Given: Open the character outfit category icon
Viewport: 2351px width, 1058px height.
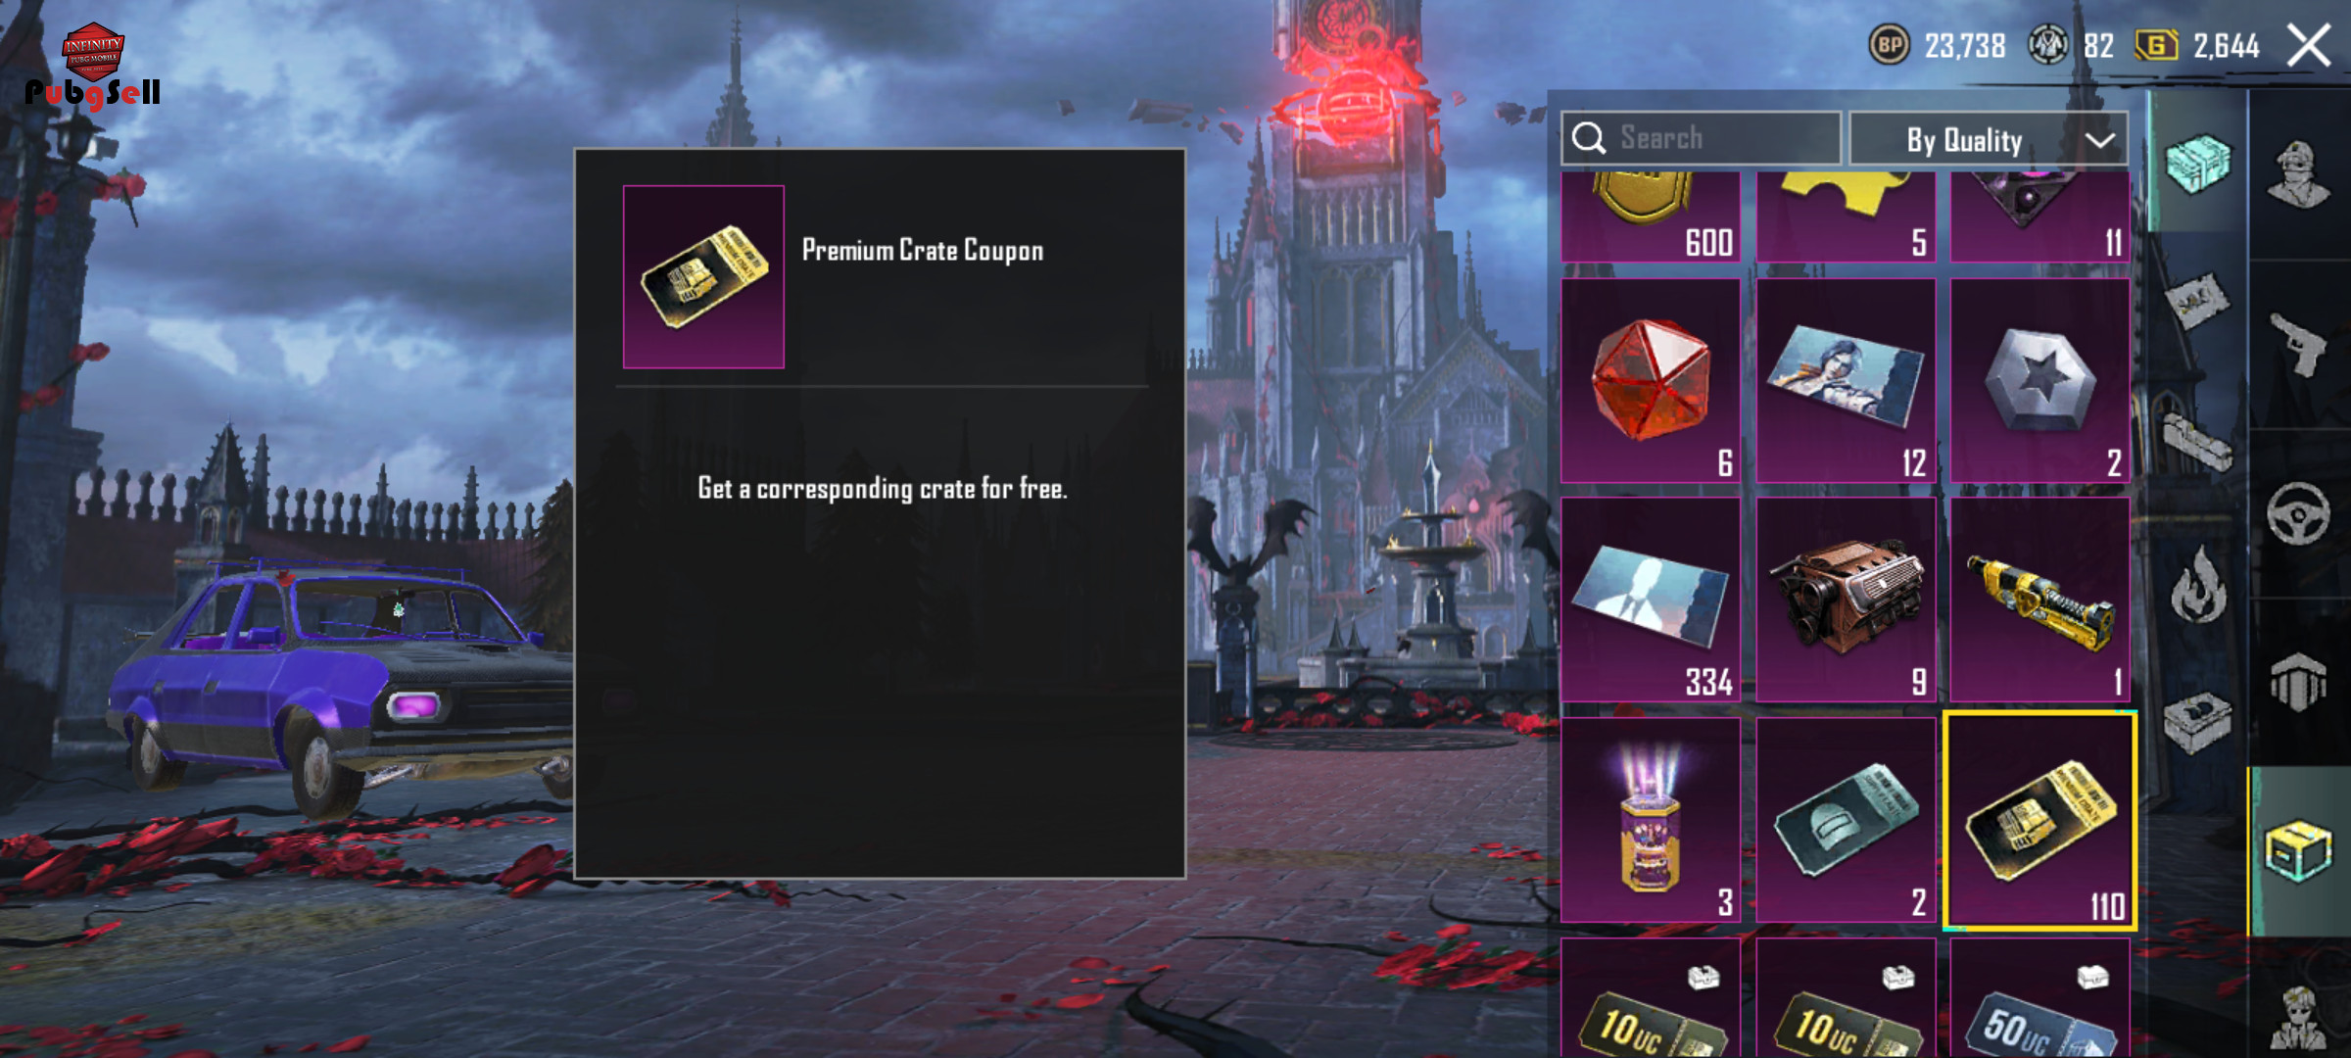Looking at the screenshot, I should point(2298,174).
